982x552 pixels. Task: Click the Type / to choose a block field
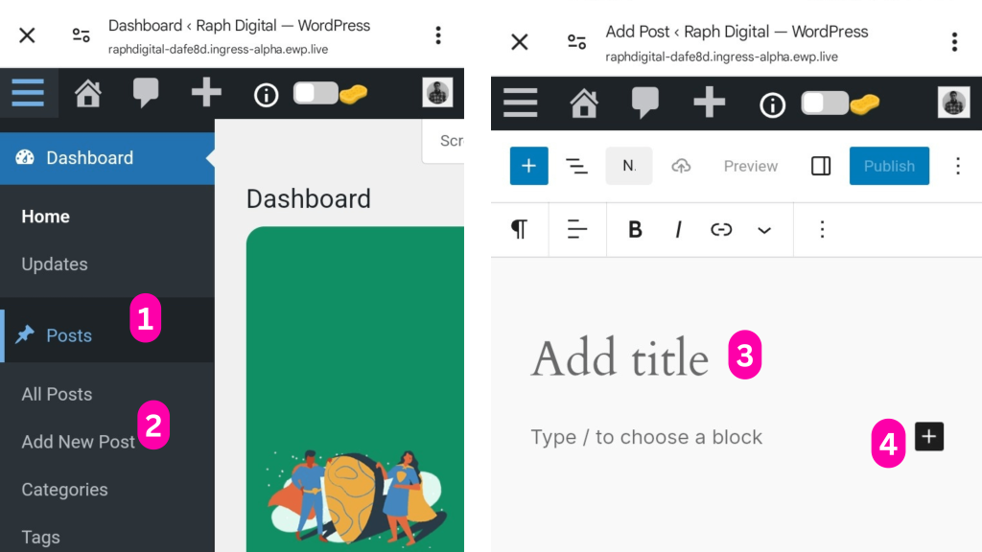646,437
